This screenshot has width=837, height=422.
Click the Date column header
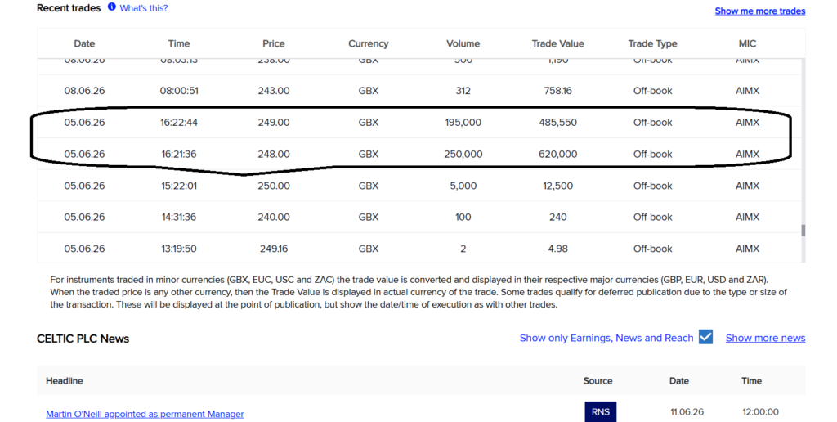click(x=84, y=44)
